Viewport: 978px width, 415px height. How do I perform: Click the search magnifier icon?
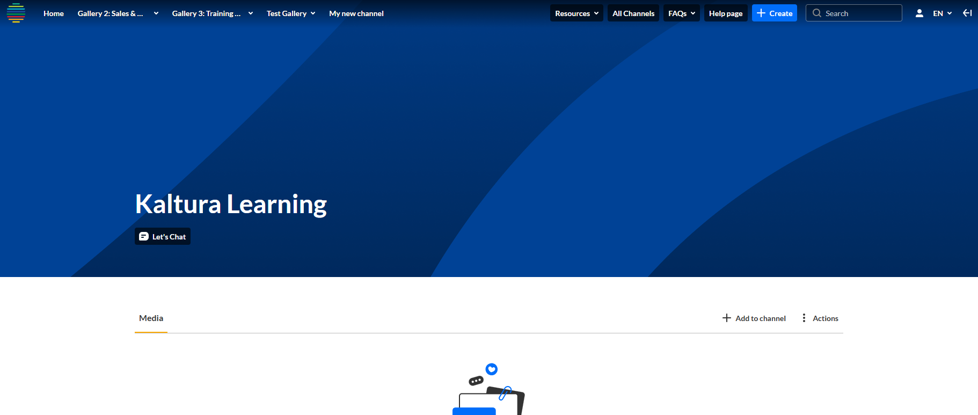tap(817, 13)
